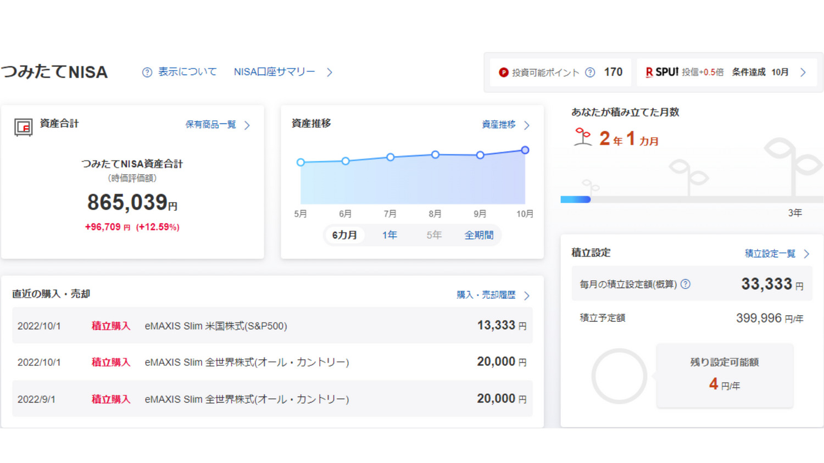Screen dimensions: 824x463
Task: Click the amount 13,333 円
Action: (502, 325)
